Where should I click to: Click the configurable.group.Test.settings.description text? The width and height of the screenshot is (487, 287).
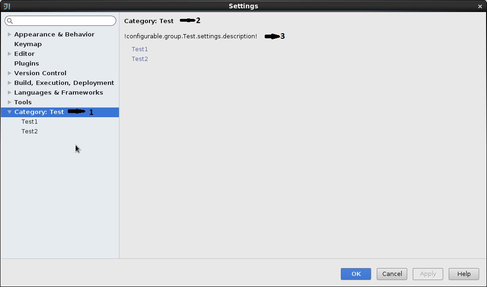(191, 36)
